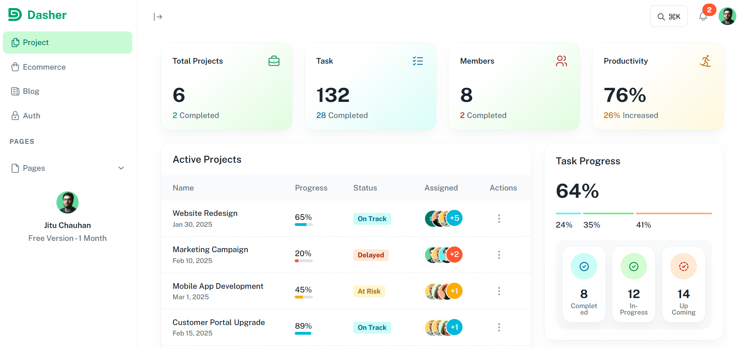Open the notifications bell
This screenshot has height=348, width=744.
(x=703, y=17)
